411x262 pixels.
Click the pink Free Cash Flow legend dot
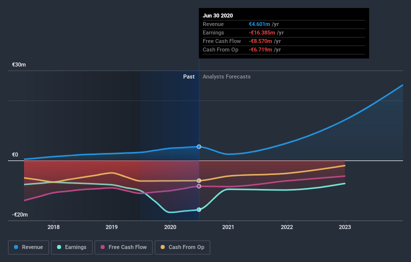pos(103,247)
